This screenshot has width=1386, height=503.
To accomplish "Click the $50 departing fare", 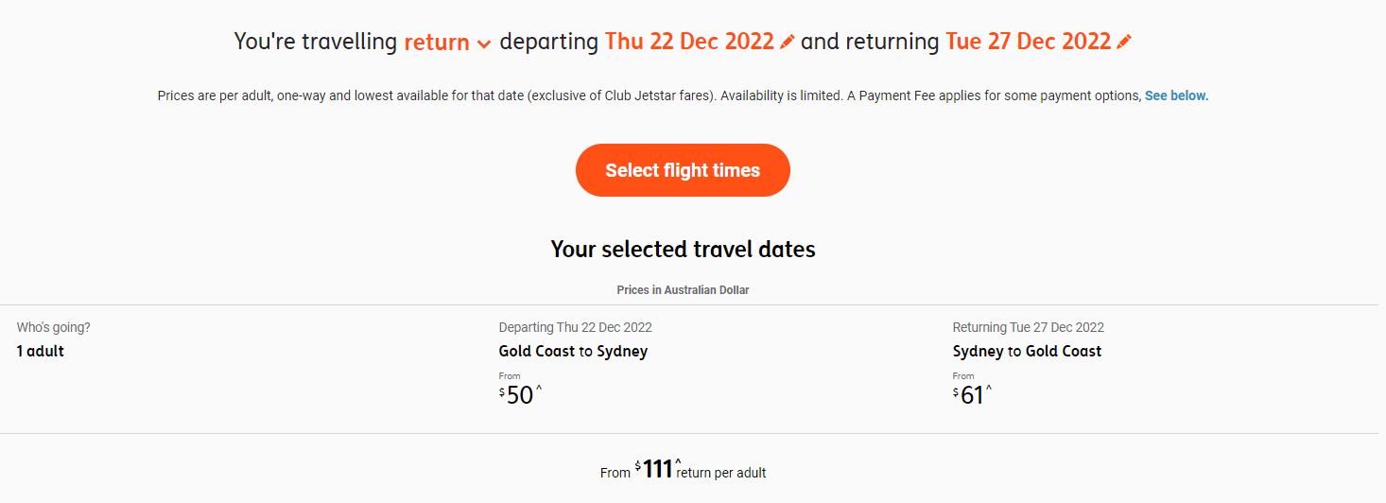I will (520, 394).
